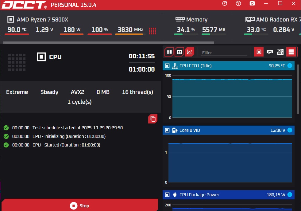Click the 1.29 V CPU voltage reading
The width and height of the screenshot is (301, 211).
click(44, 29)
